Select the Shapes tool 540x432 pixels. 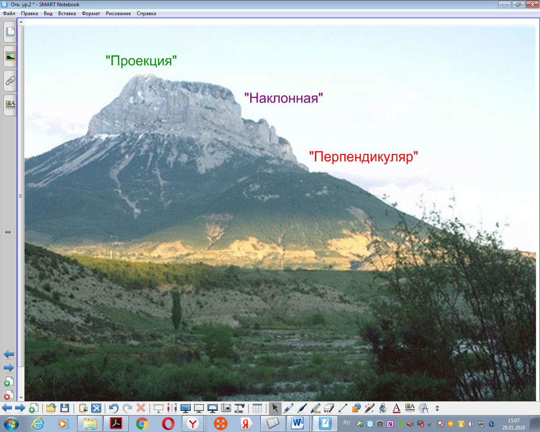click(x=356, y=408)
